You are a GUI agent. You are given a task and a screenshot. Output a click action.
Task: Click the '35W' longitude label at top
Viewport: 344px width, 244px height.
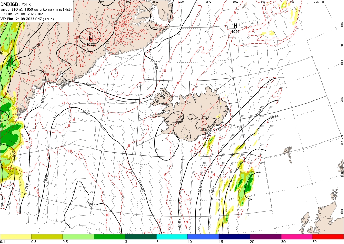[x=101, y=2]
